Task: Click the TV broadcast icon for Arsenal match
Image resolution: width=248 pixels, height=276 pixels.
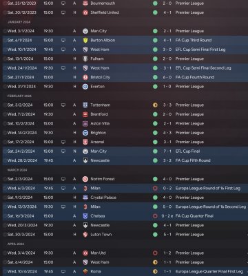Action: point(63,142)
